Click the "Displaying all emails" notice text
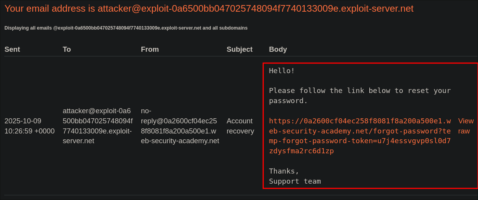 point(28,28)
